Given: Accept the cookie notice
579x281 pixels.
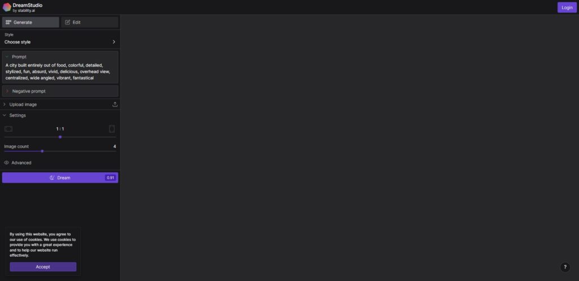Looking at the screenshot, I should [x=43, y=267].
